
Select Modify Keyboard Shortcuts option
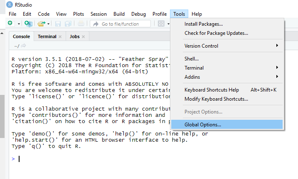tap(216, 99)
